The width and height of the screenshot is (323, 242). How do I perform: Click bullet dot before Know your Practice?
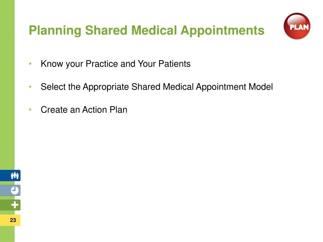click(30, 64)
